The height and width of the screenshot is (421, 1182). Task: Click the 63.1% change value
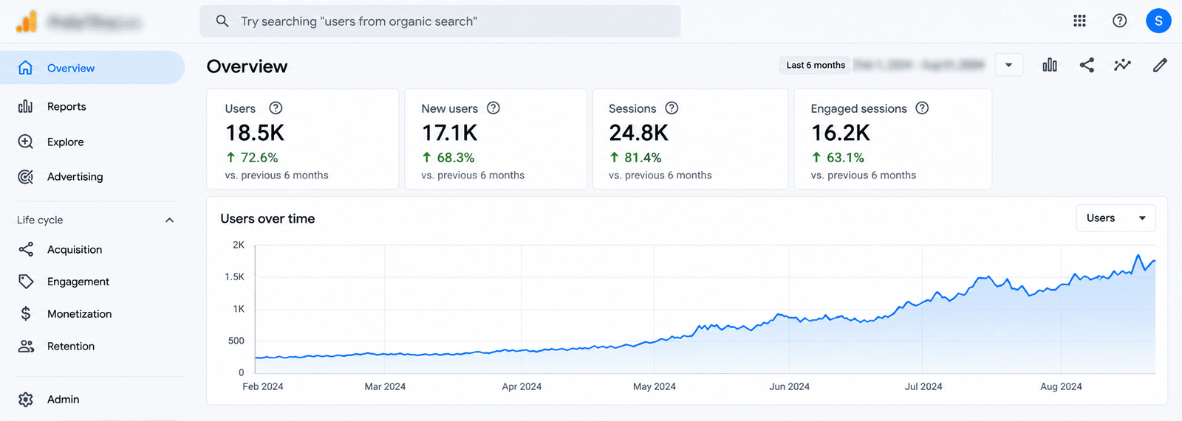[845, 158]
